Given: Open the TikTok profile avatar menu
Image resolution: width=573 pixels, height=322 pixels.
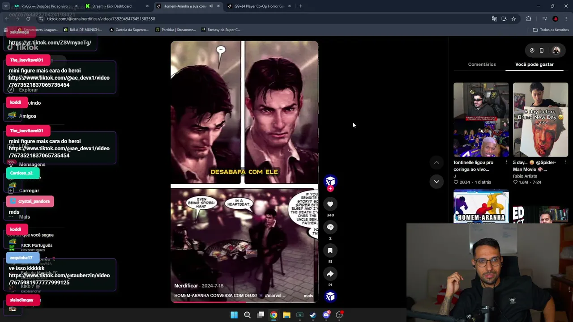Looking at the screenshot, I should tap(556, 51).
